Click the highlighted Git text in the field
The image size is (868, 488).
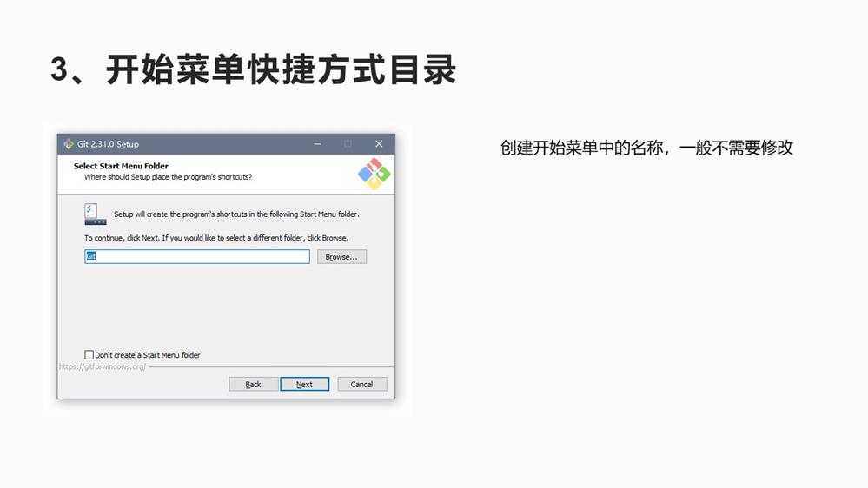point(91,256)
